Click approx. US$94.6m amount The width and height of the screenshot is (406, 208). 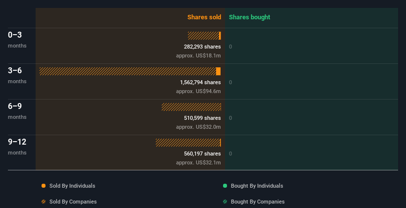(x=198, y=91)
